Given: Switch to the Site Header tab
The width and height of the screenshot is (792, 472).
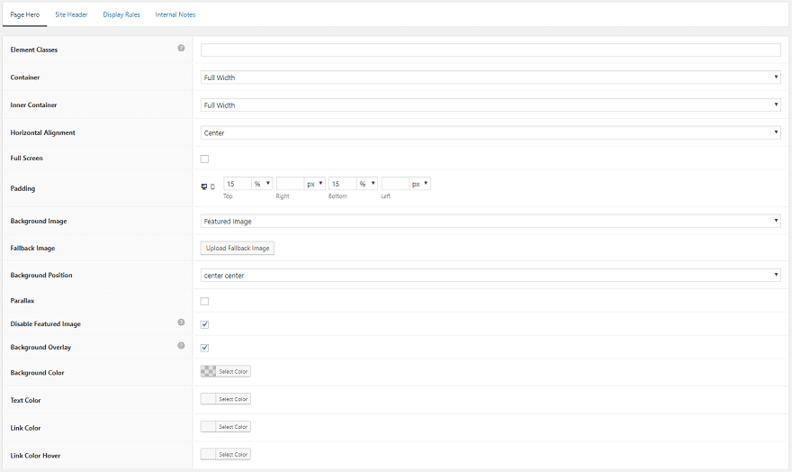Looking at the screenshot, I should tap(71, 14).
